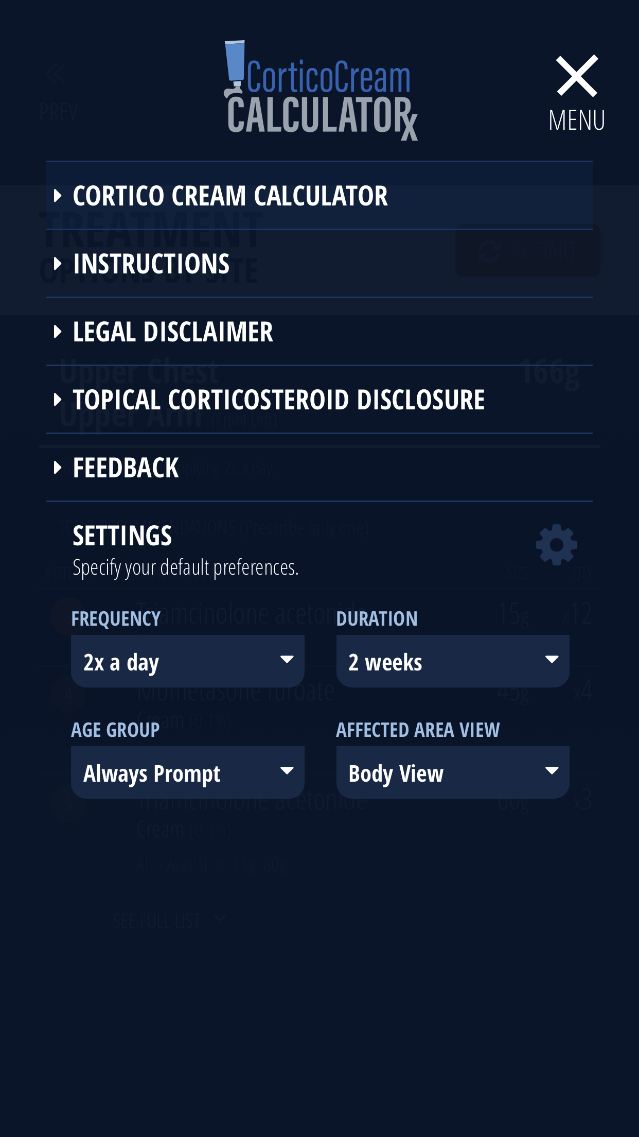The height and width of the screenshot is (1137, 639).
Task: Click the Settings heading text
Action: (x=123, y=536)
